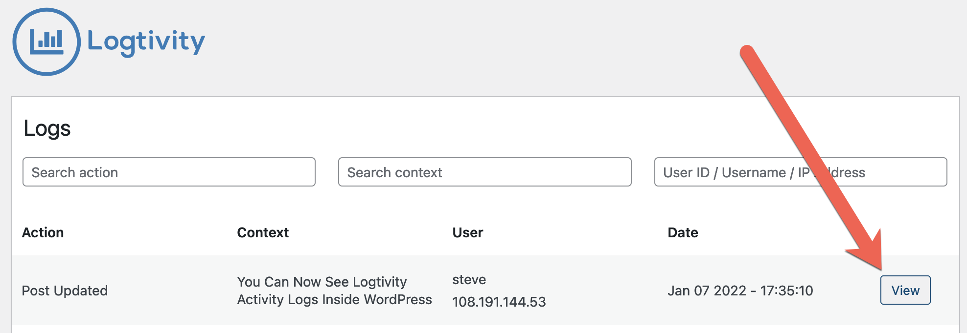Click the Date column header
The height and width of the screenshot is (333, 967).
tap(683, 232)
